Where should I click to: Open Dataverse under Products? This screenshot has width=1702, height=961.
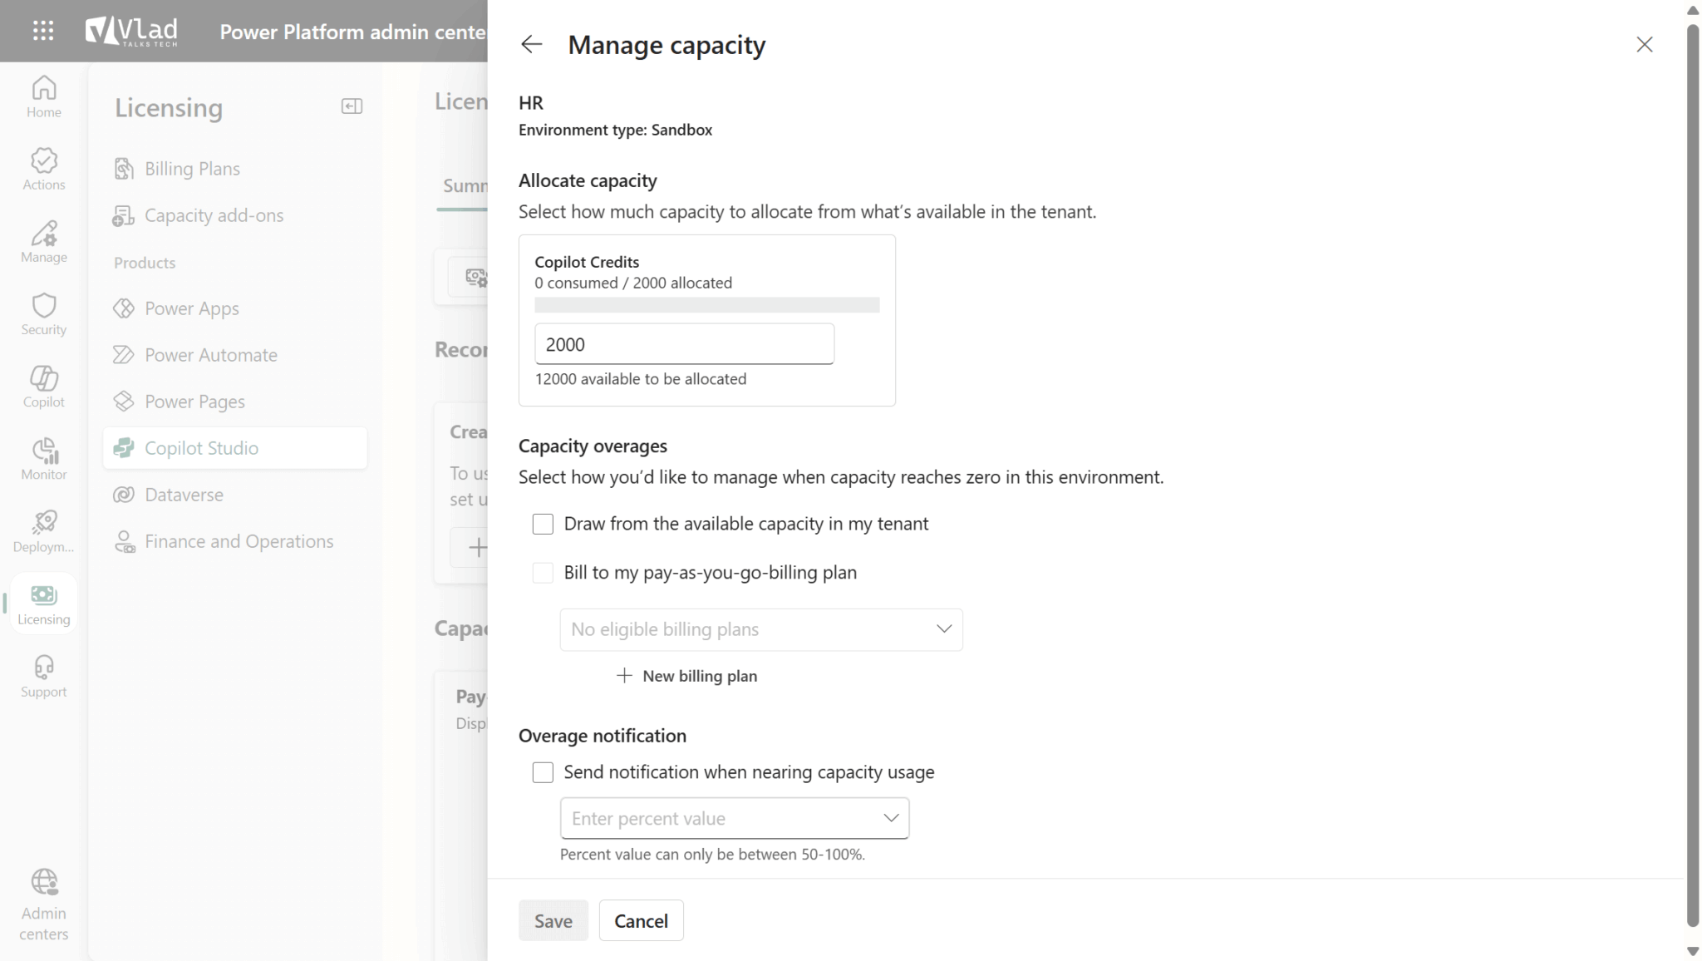184,494
